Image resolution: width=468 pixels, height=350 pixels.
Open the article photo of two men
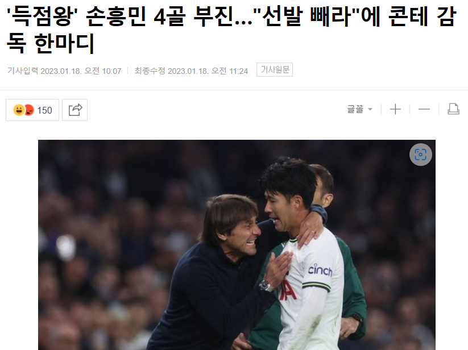pos(237,245)
